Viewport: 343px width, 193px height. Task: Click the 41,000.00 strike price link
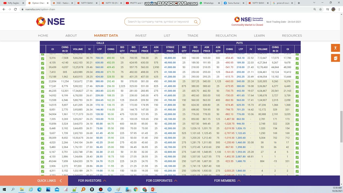170,68
